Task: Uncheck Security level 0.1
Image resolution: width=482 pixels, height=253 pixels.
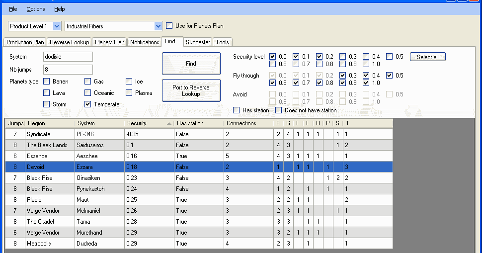Action: tap(296, 57)
